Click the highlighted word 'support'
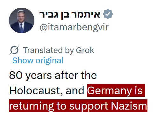 pyautogui.click(x=89, y=106)
